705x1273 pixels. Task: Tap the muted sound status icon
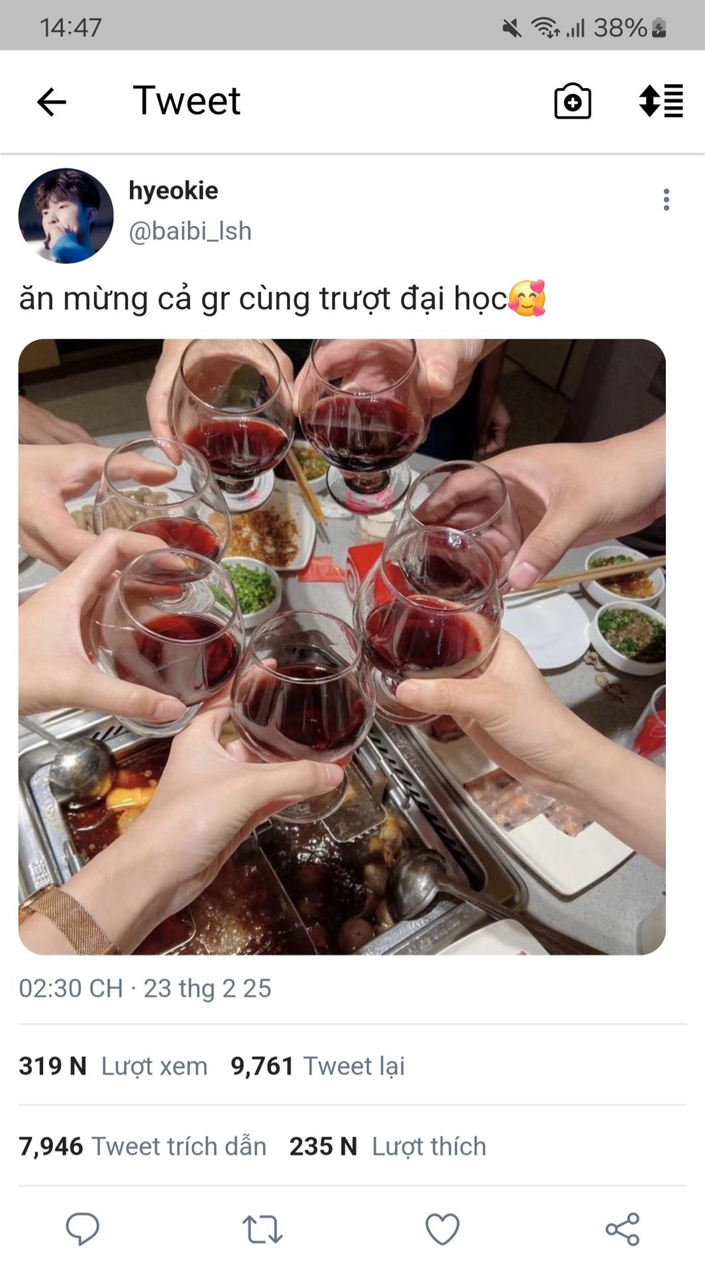(x=512, y=28)
